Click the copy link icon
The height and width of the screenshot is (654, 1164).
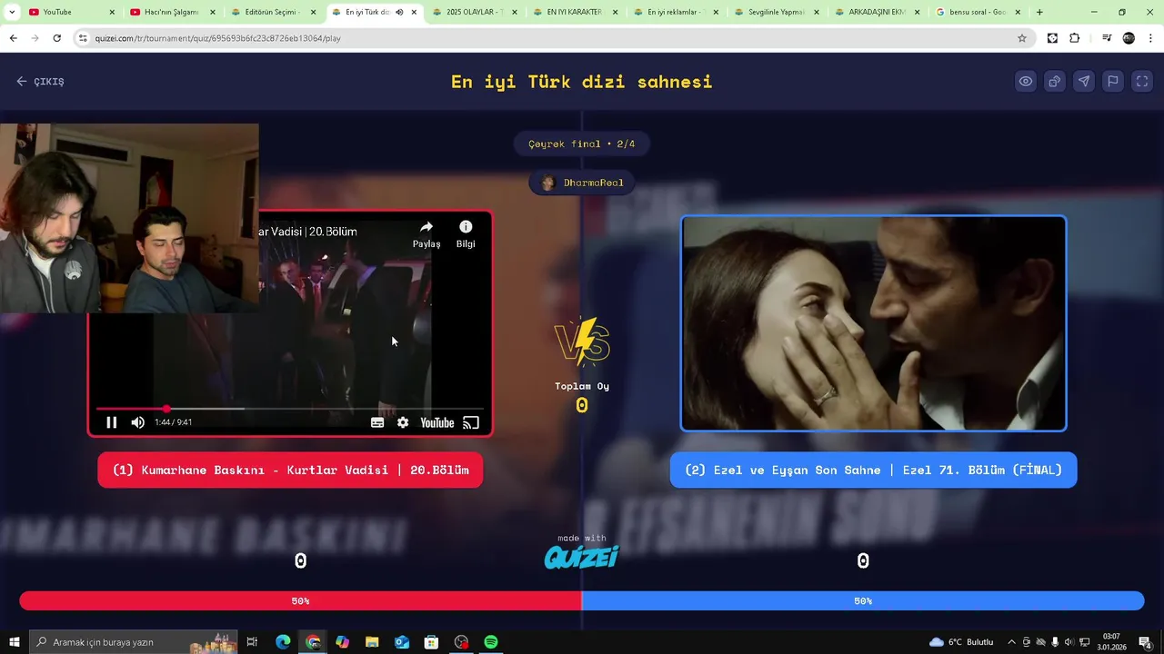click(1055, 82)
